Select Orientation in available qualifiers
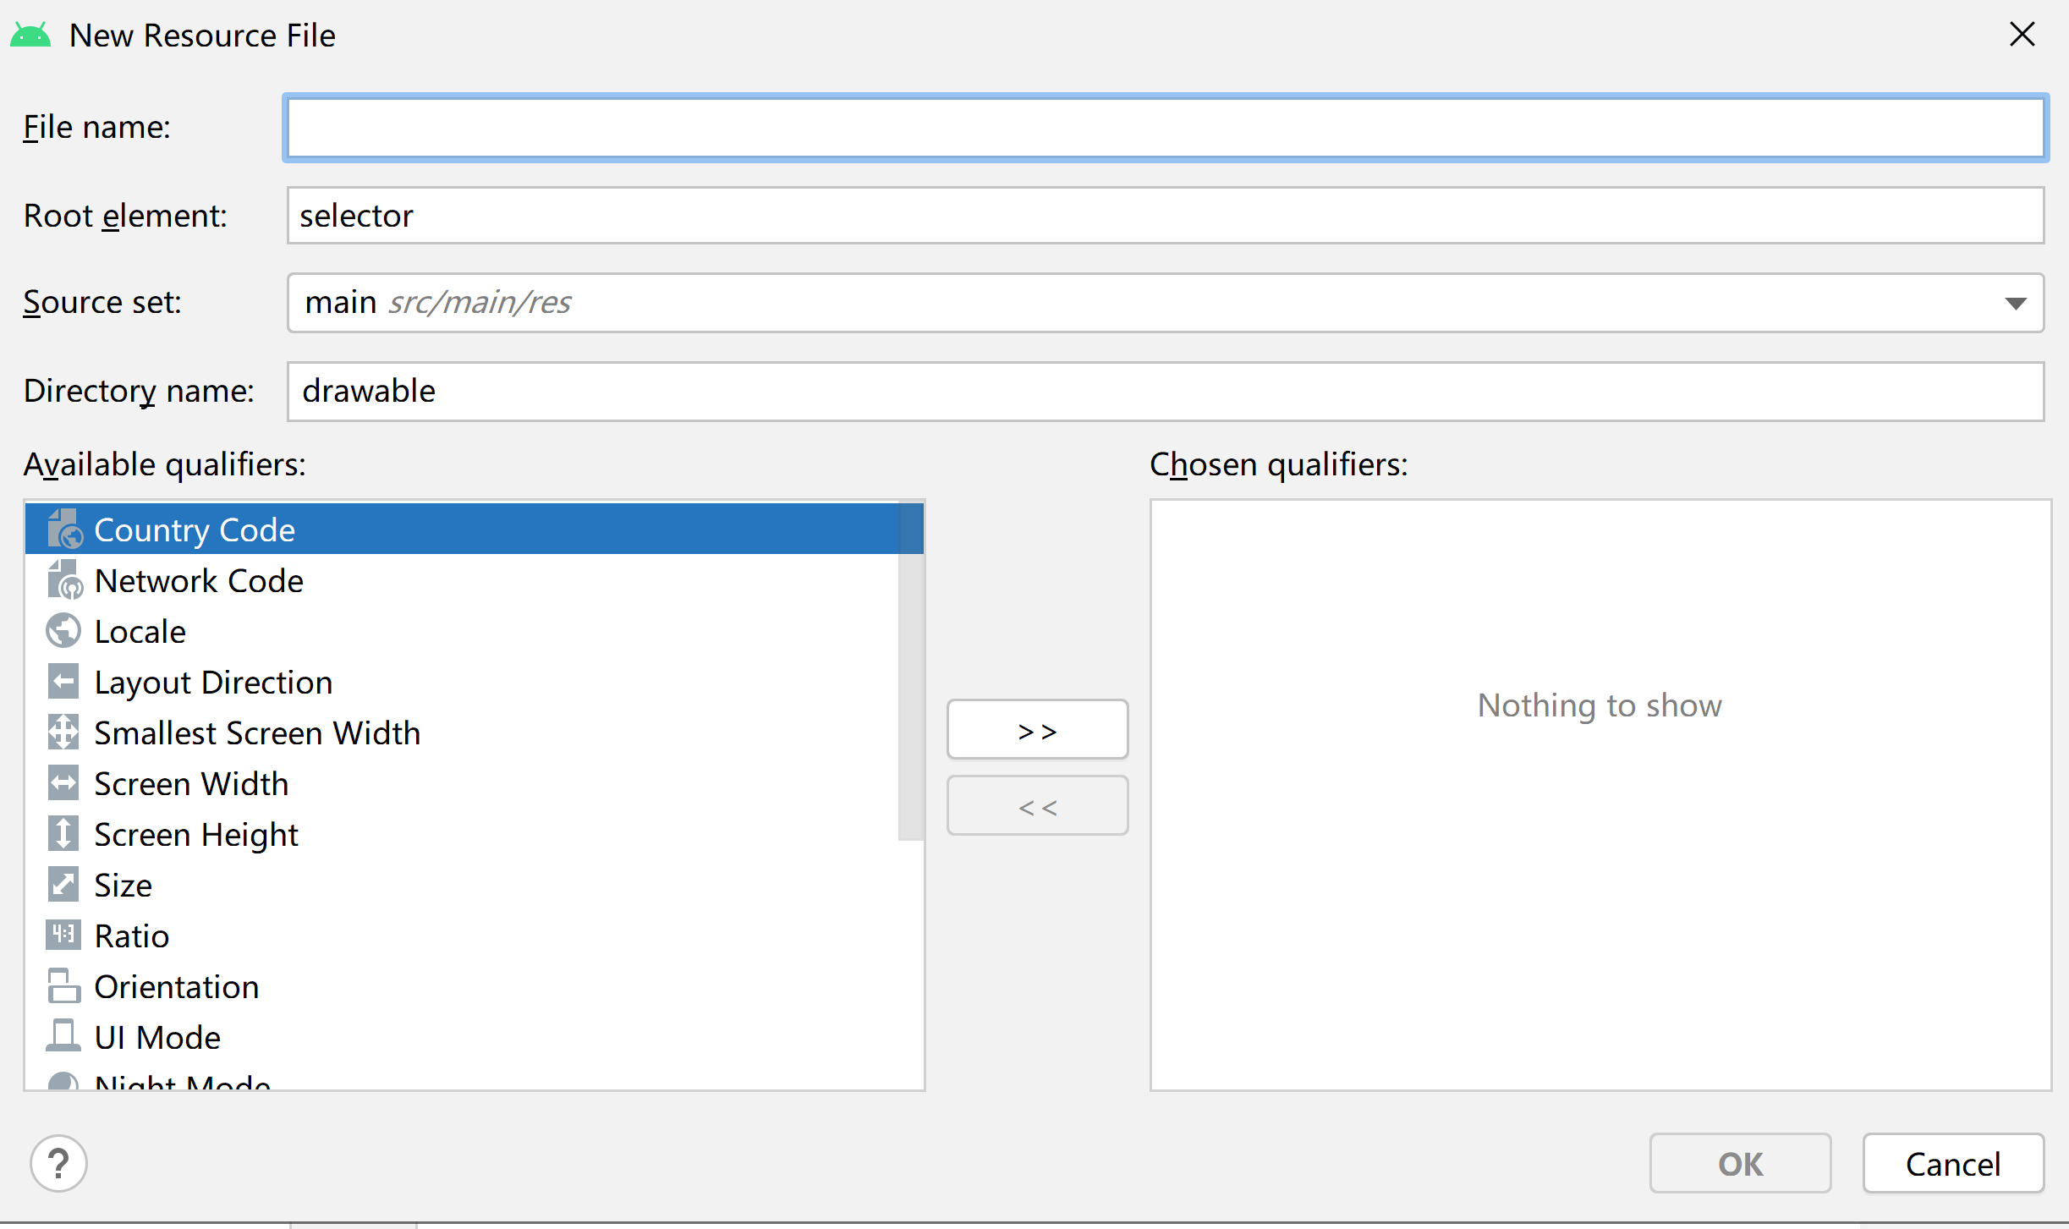Image resolution: width=2069 pixels, height=1229 pixels. click(x=176, y=987)
